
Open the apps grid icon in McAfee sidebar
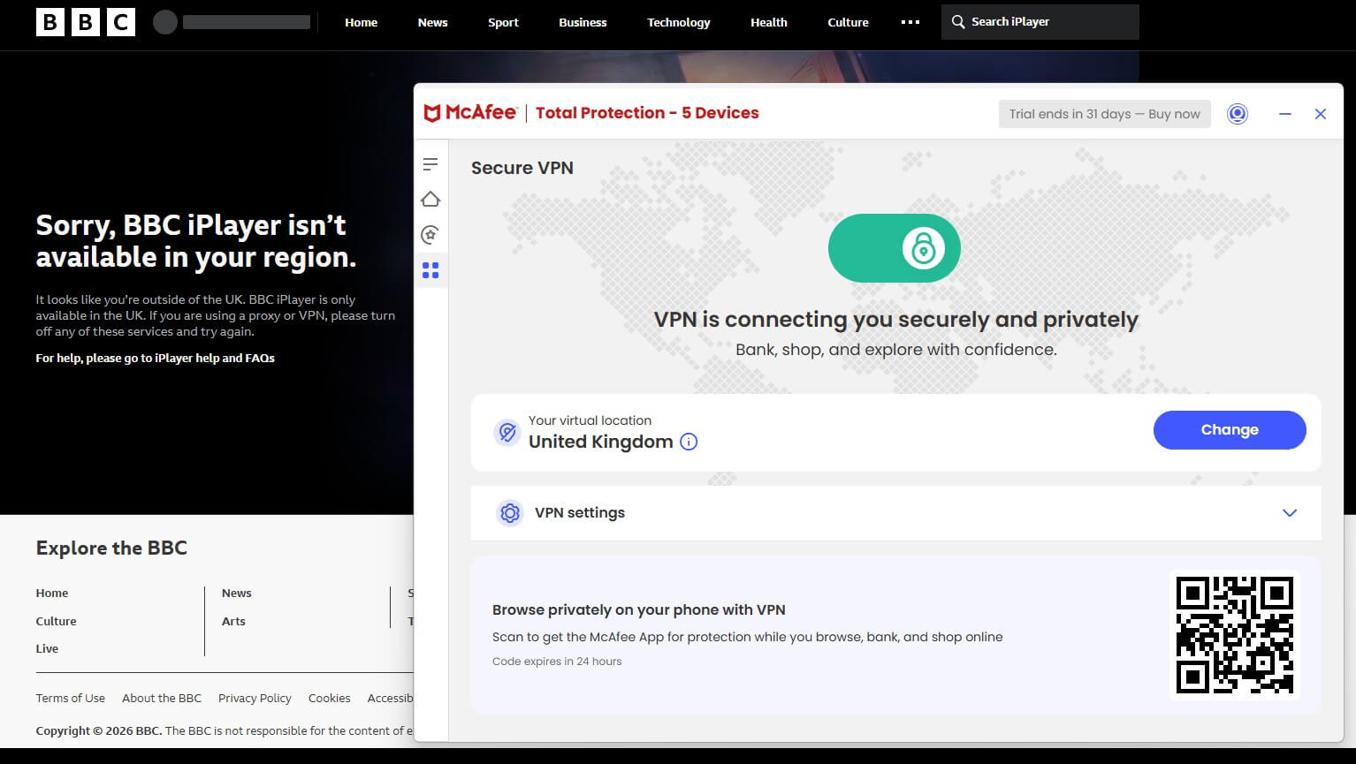(430, 270)
